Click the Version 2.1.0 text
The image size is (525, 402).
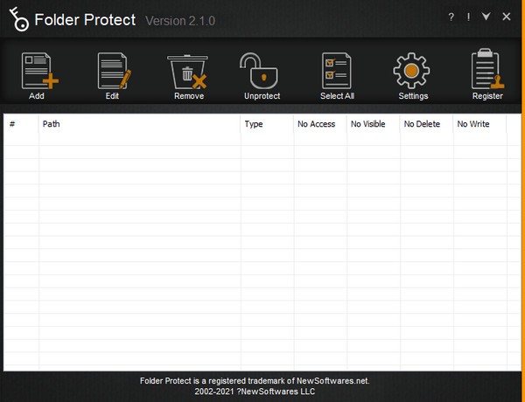pos(180,21)
